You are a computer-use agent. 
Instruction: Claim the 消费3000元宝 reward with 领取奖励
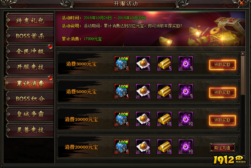tap(222, 65)
